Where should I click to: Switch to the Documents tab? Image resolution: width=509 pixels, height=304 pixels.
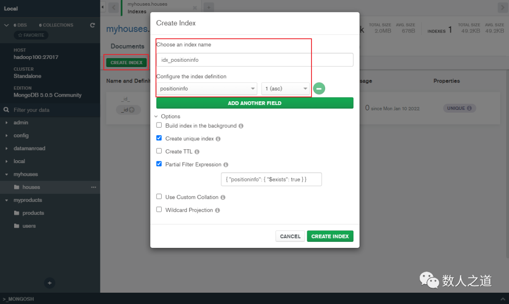click(127, 46)
